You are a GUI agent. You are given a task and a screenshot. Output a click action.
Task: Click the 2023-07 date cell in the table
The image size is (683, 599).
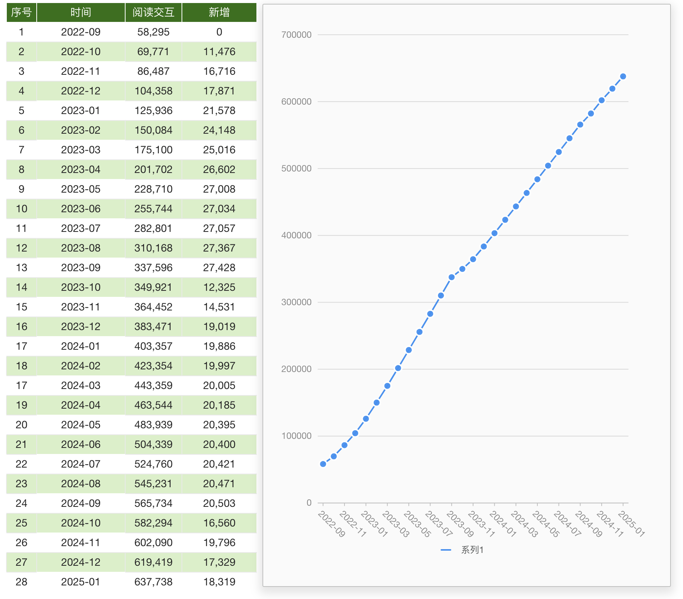81,228
